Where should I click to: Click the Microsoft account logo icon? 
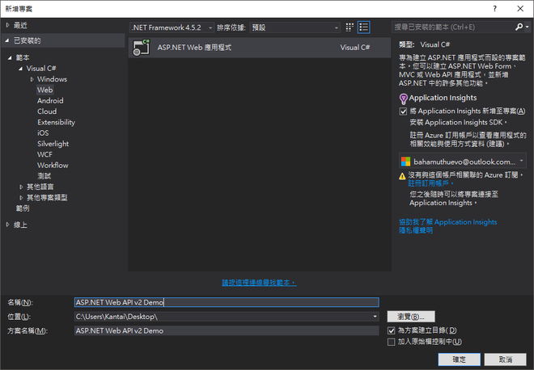click(x=405, y=162)
